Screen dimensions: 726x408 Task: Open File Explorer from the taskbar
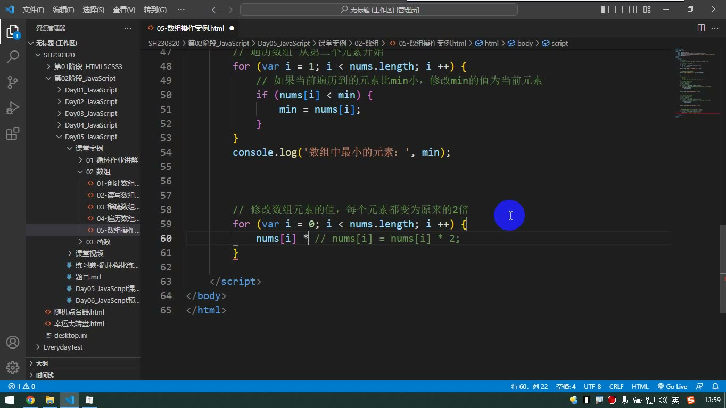[50, 400]
